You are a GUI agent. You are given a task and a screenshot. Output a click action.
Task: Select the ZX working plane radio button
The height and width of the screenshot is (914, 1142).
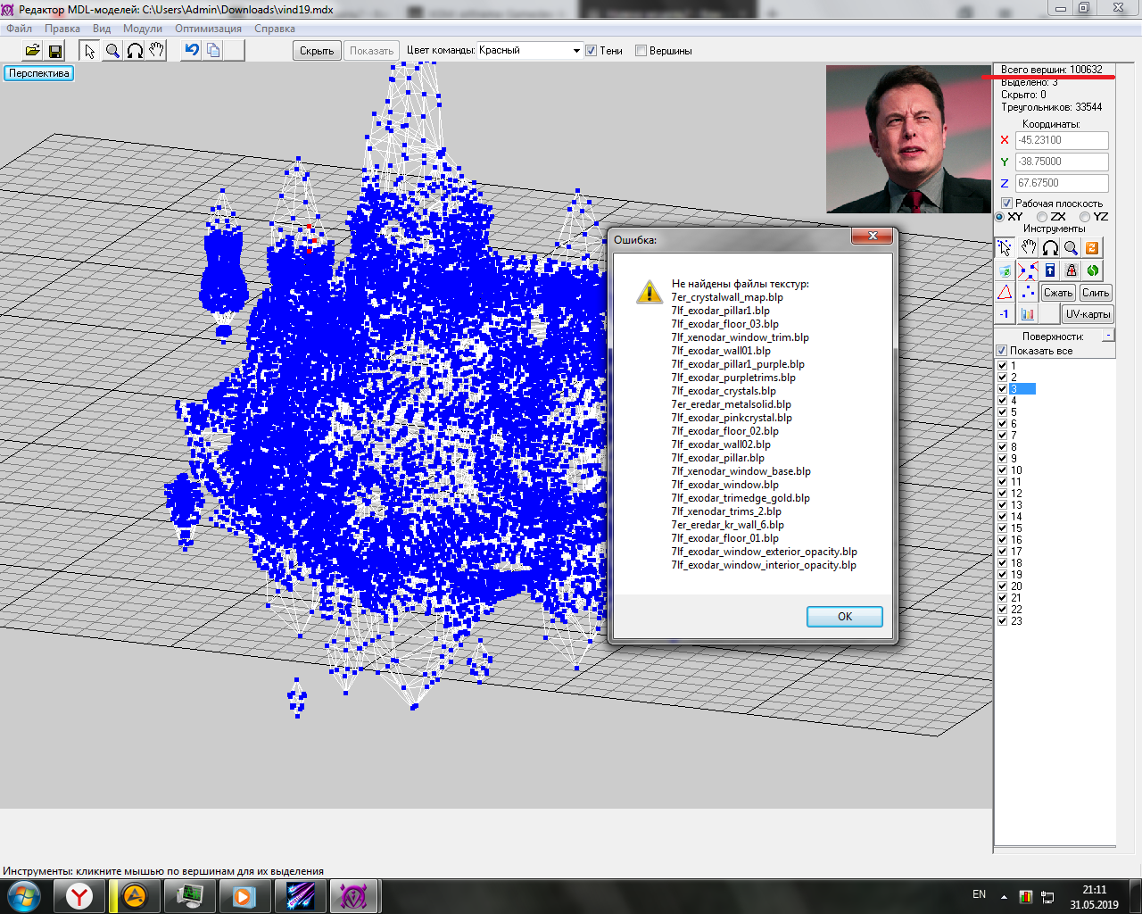(1042, 217)
